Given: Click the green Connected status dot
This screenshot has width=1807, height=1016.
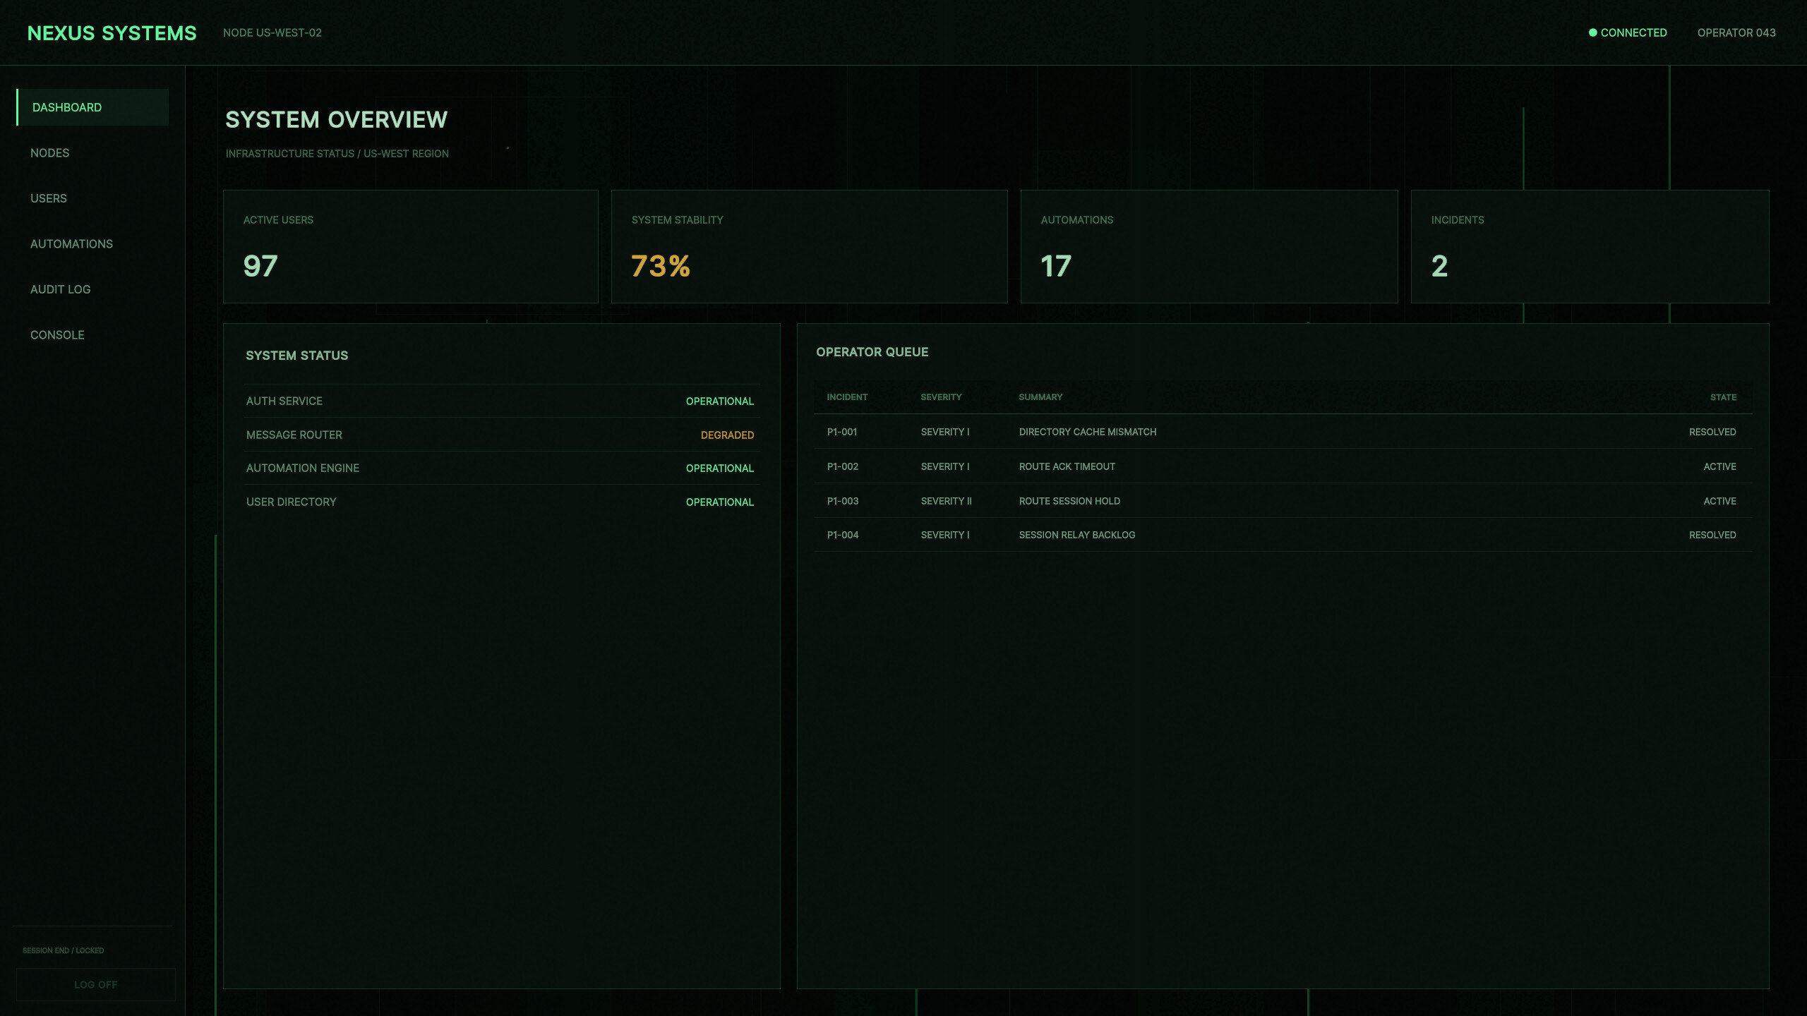Looking at the screenshot, I should [x=1592, y=32].
